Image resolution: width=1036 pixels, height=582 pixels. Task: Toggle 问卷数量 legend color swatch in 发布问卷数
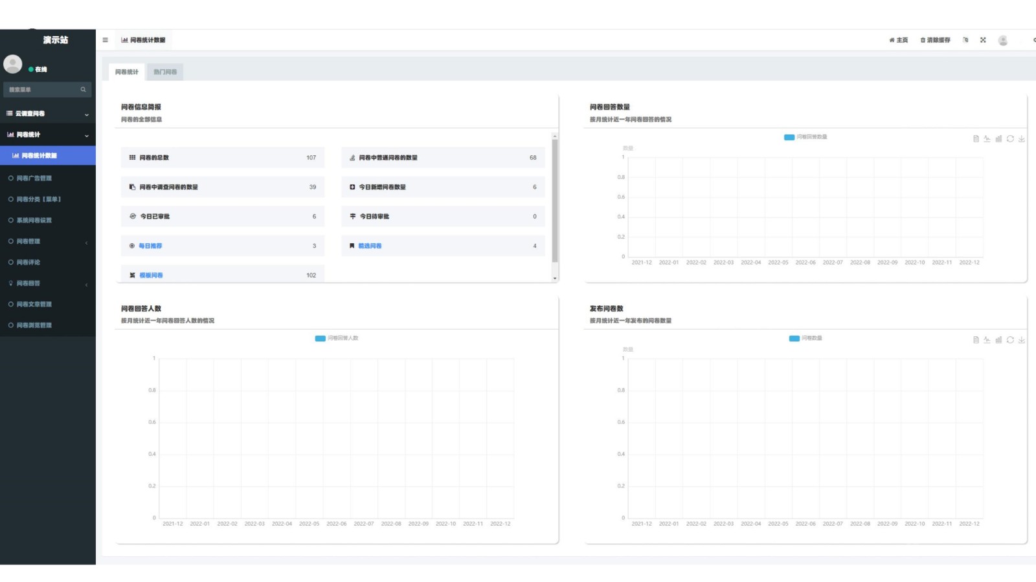[794, 338]
